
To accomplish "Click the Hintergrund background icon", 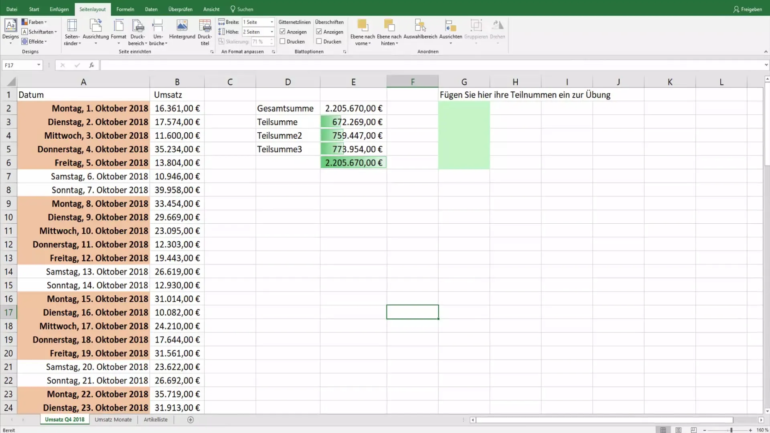I will click(x=182, y=26).
